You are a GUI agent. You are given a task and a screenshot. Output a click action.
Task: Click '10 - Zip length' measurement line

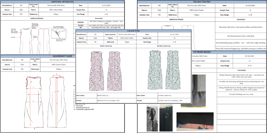78,106
